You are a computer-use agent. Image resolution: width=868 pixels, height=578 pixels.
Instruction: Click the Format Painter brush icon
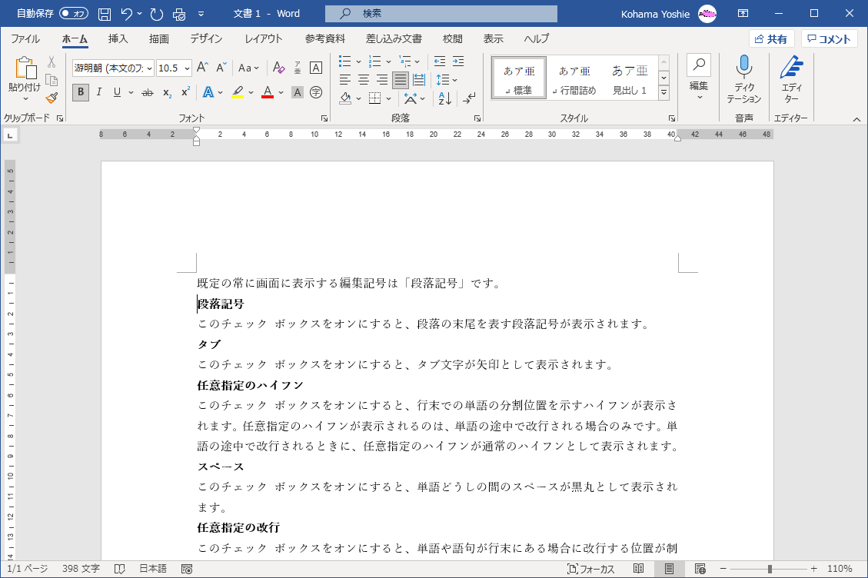52,98
